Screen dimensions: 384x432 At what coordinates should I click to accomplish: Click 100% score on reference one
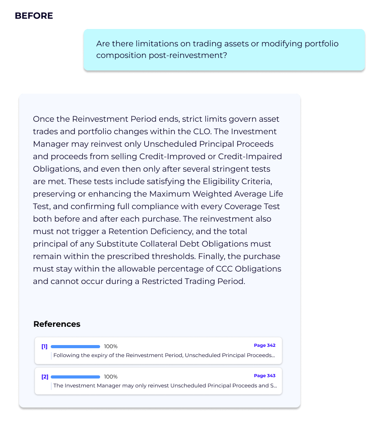point(111,346)
